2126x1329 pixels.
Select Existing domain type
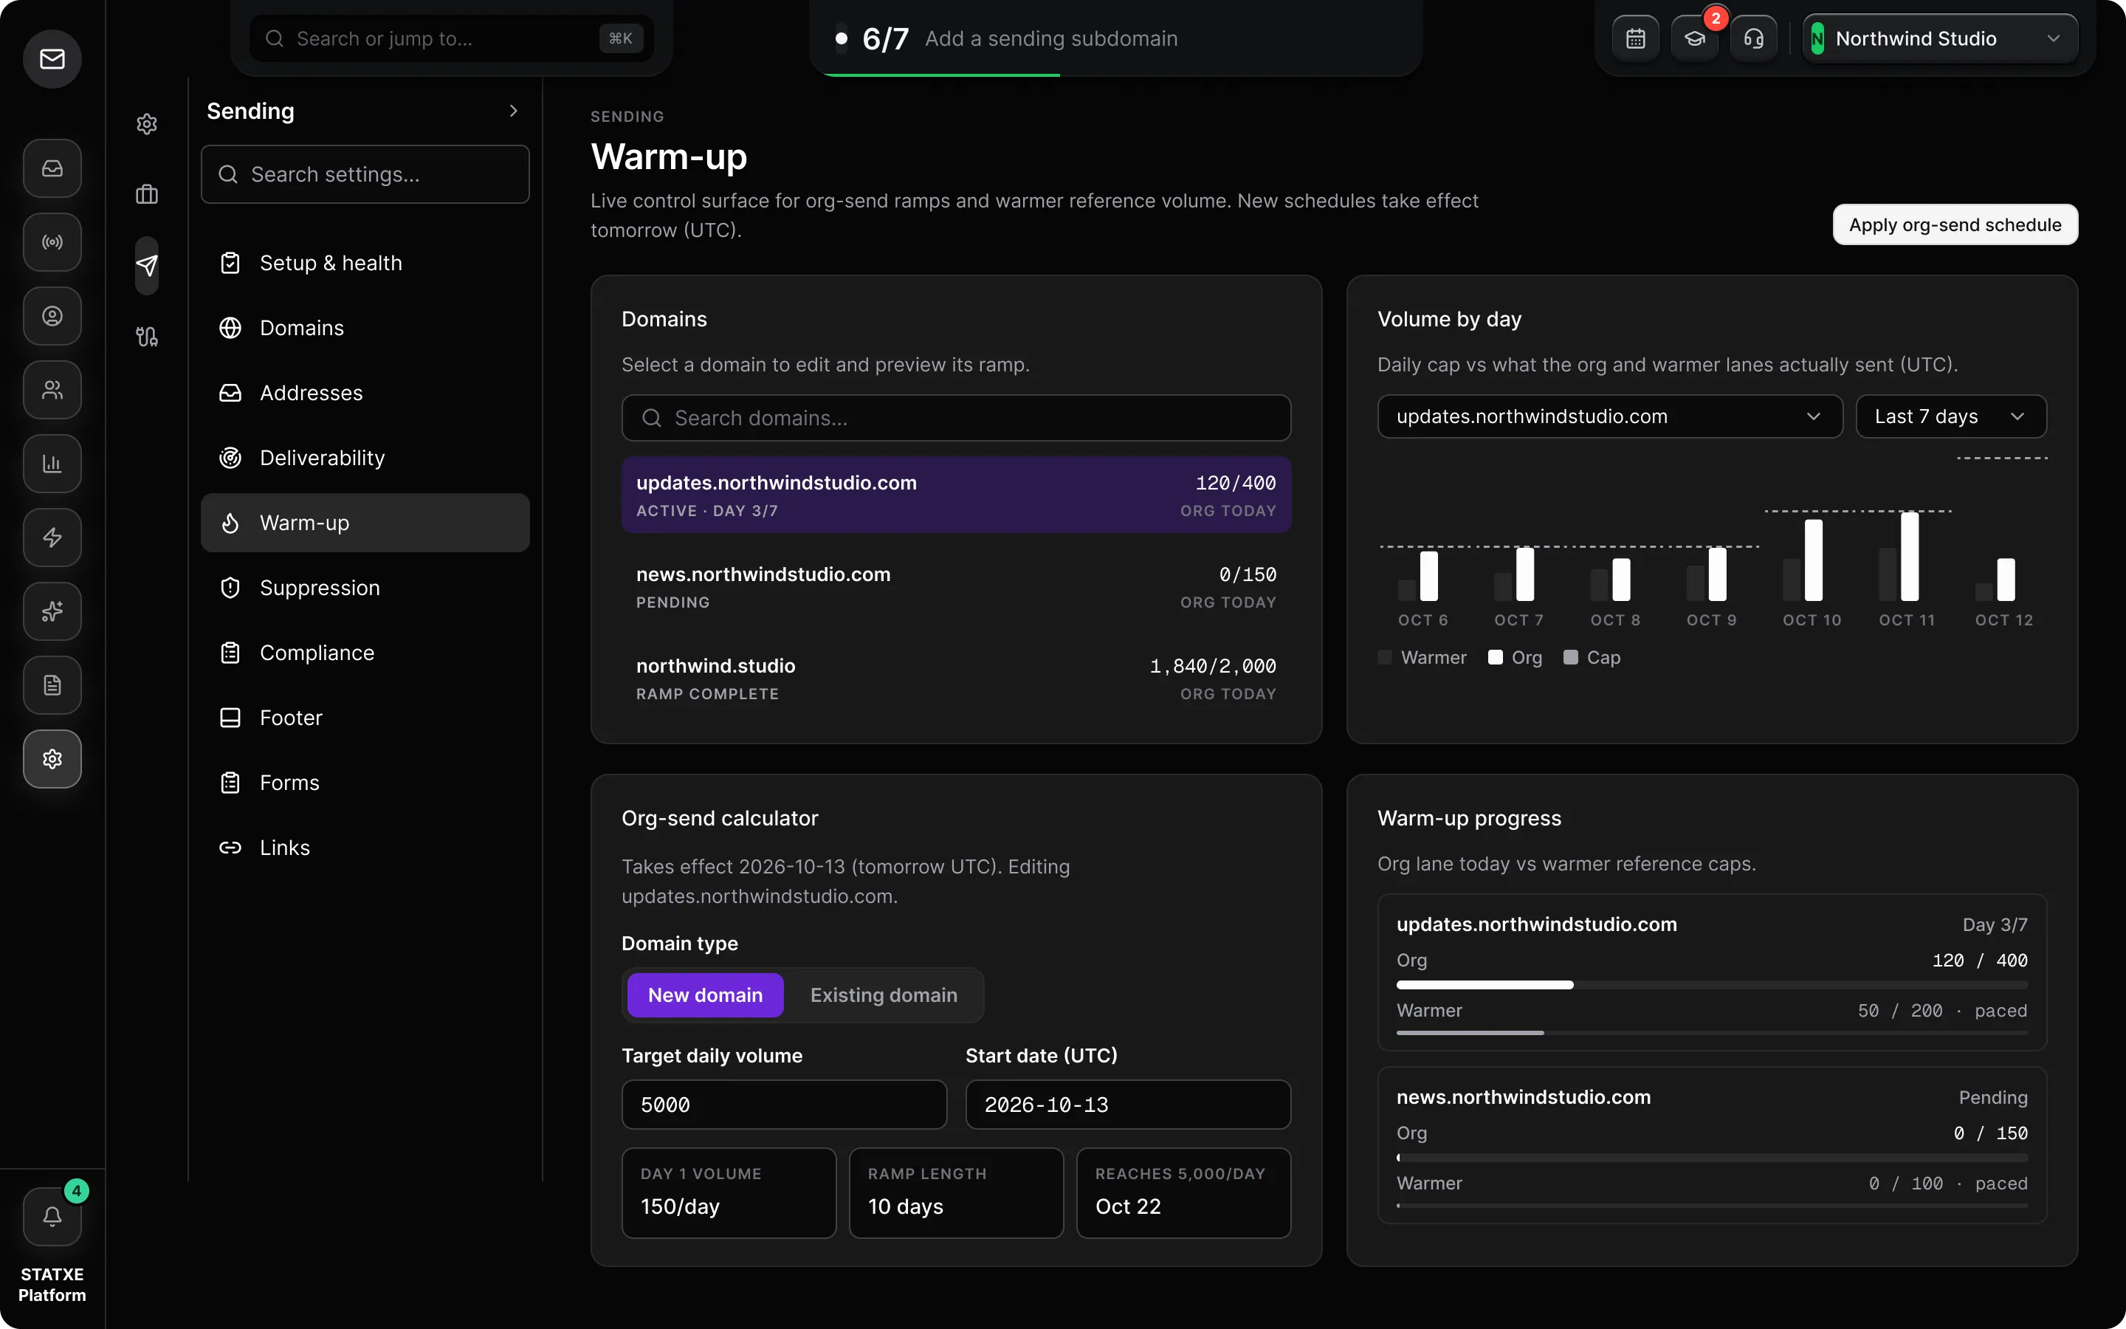[x=884, y=995]
